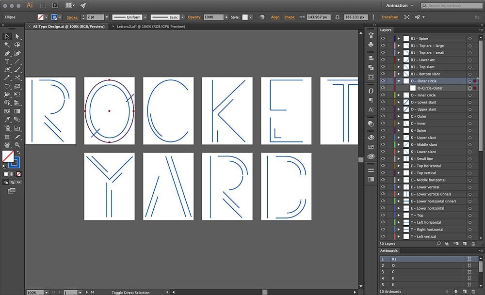Screen dimensions: 485x295
Task: Open the Artboards panel tab
Action: [389, 251]
